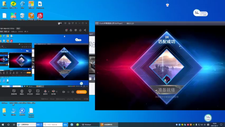The image size is (225, 127).
Task: Click the 匹配成功 text in AirPlayer
Action: coord(166,41)
